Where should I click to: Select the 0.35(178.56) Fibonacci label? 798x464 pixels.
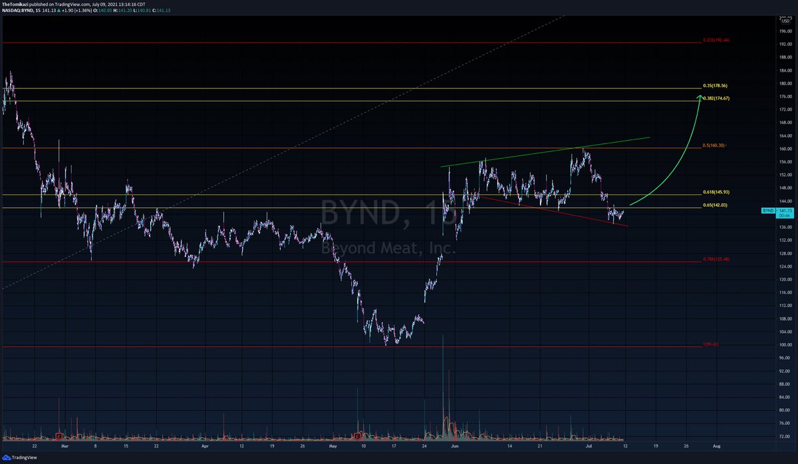click(716, 86)
